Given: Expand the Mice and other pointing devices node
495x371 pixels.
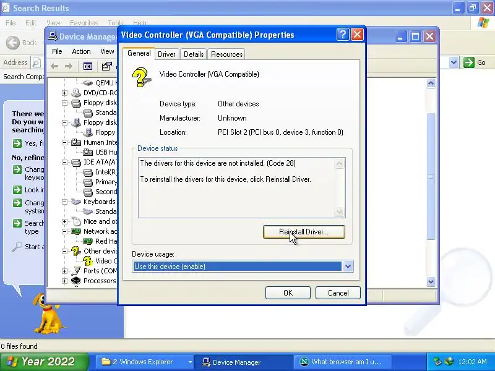Looking at the screenshot, I should [x=64, y=221].
